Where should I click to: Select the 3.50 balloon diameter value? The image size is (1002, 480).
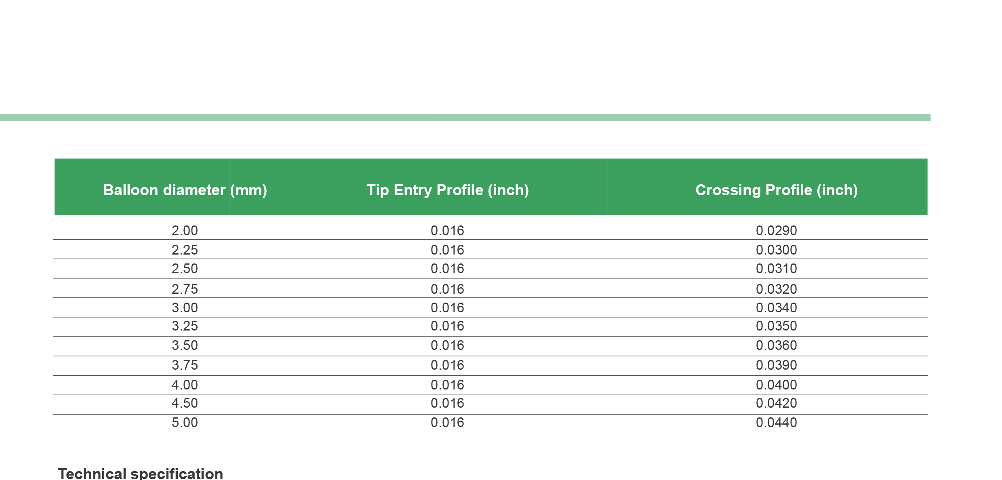click(185, 345)
